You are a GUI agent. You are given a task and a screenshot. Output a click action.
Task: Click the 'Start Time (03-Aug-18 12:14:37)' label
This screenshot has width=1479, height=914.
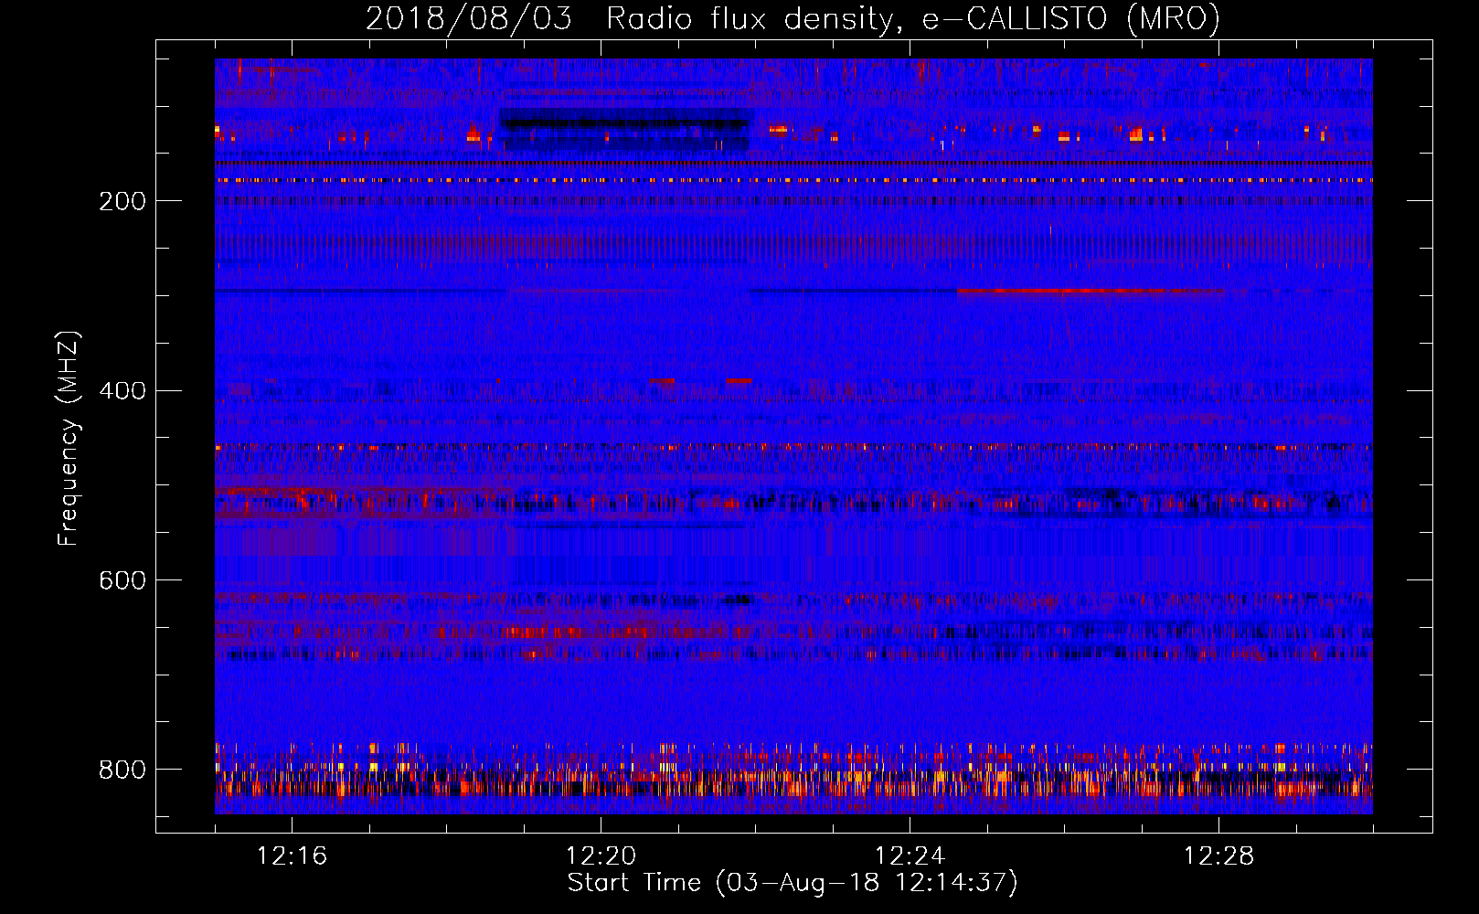click(x=793, y=883)
